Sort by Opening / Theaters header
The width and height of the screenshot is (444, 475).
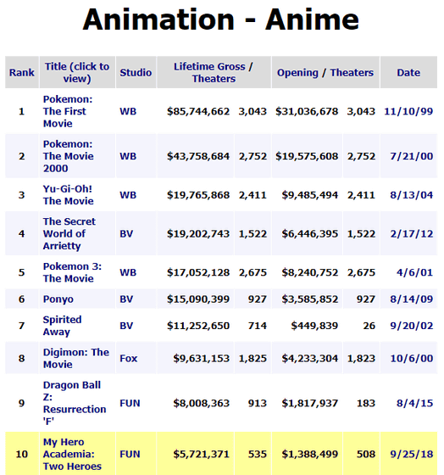(325, 73)
